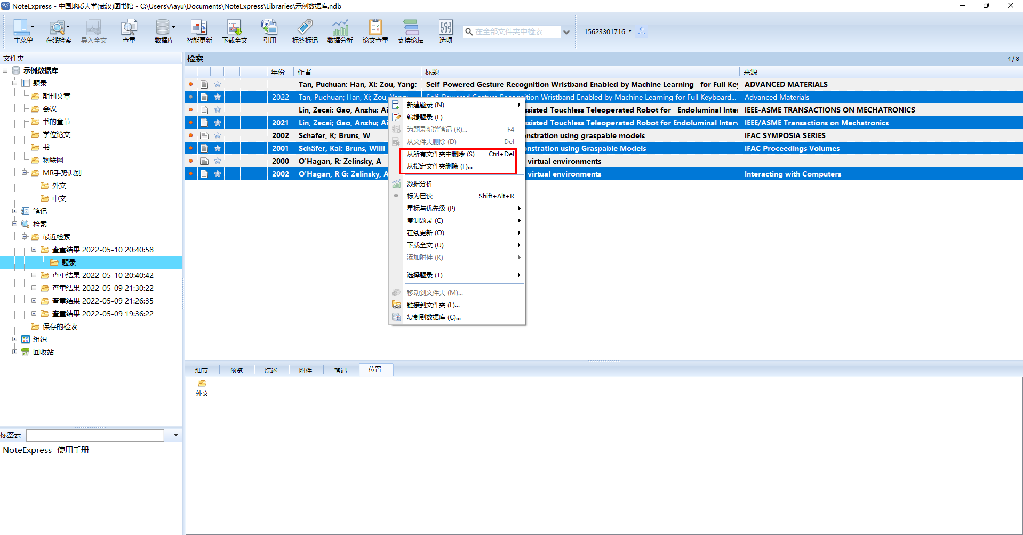The width and height of the screenshot is (1023, 535).
Task: Launch 数据分析 from the toolbar
Action: 340,31
